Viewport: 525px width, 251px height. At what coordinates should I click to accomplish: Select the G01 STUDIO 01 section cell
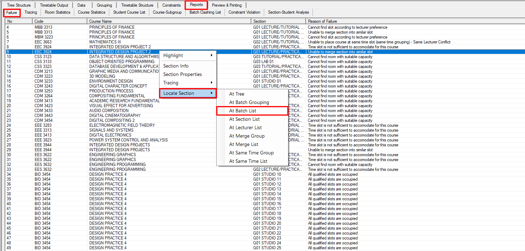(267, 81)
